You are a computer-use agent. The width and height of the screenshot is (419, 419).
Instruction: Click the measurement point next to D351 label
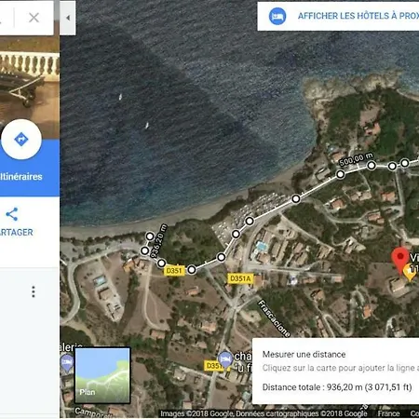(x=192, y=269)
